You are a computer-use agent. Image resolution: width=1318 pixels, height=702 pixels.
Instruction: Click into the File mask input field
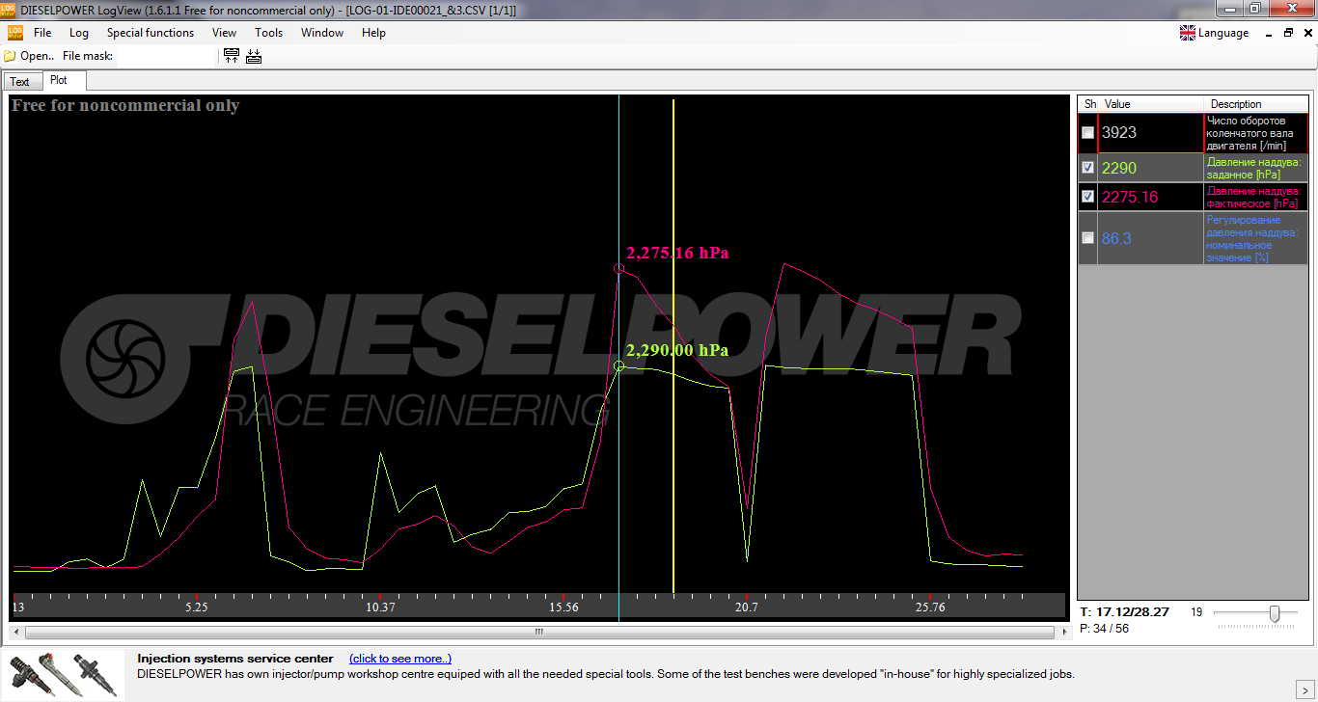pos(165,56)
